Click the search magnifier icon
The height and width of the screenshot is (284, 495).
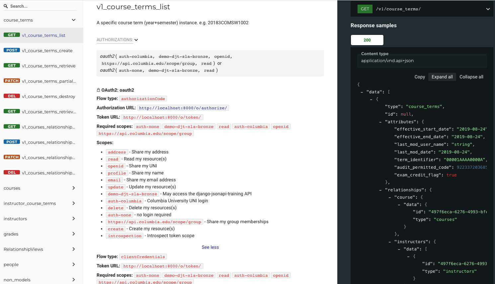6,6
